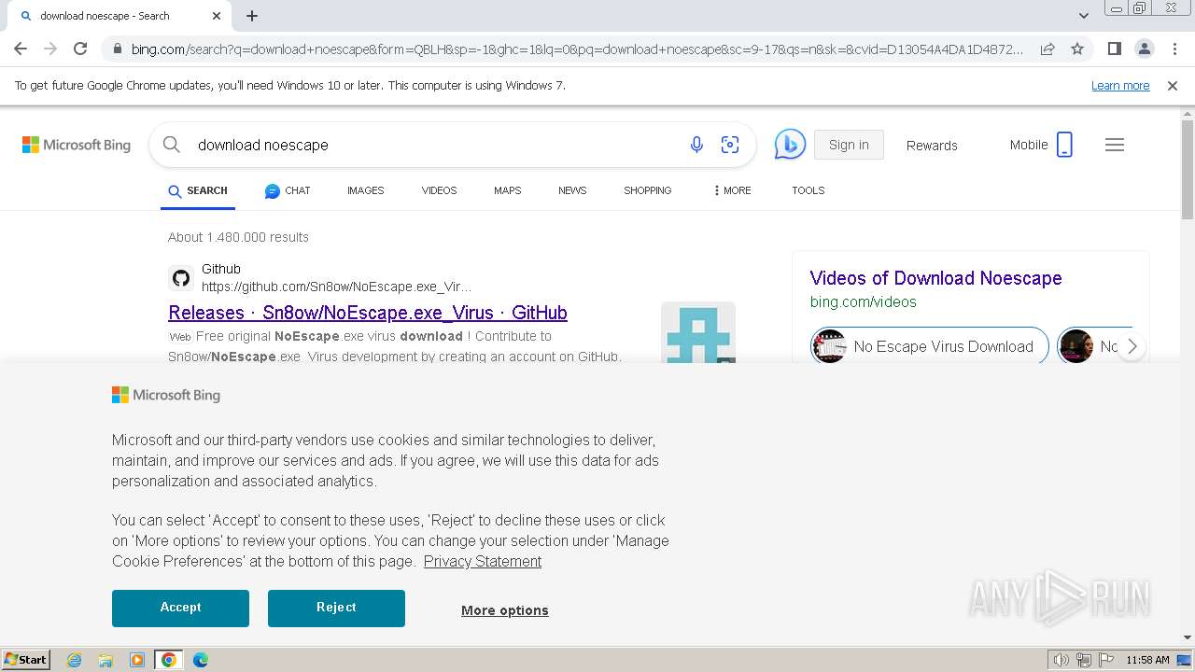Screen dimensions: 1195x672
Task: Click the result thumbnail image
Action: pos(698,332)
